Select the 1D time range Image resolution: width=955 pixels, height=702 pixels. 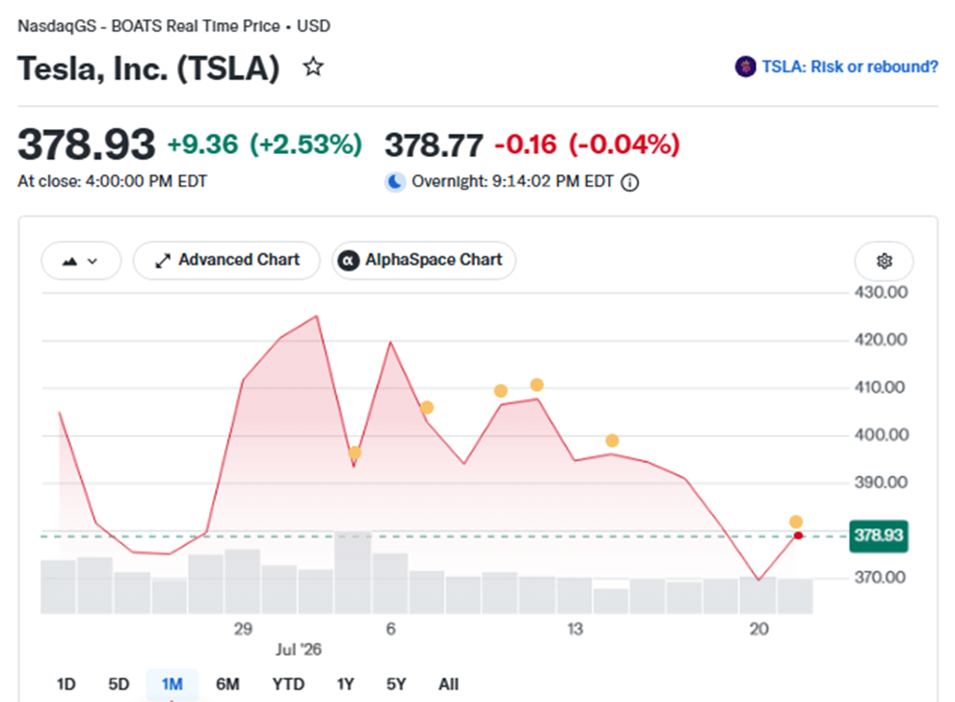66,685
